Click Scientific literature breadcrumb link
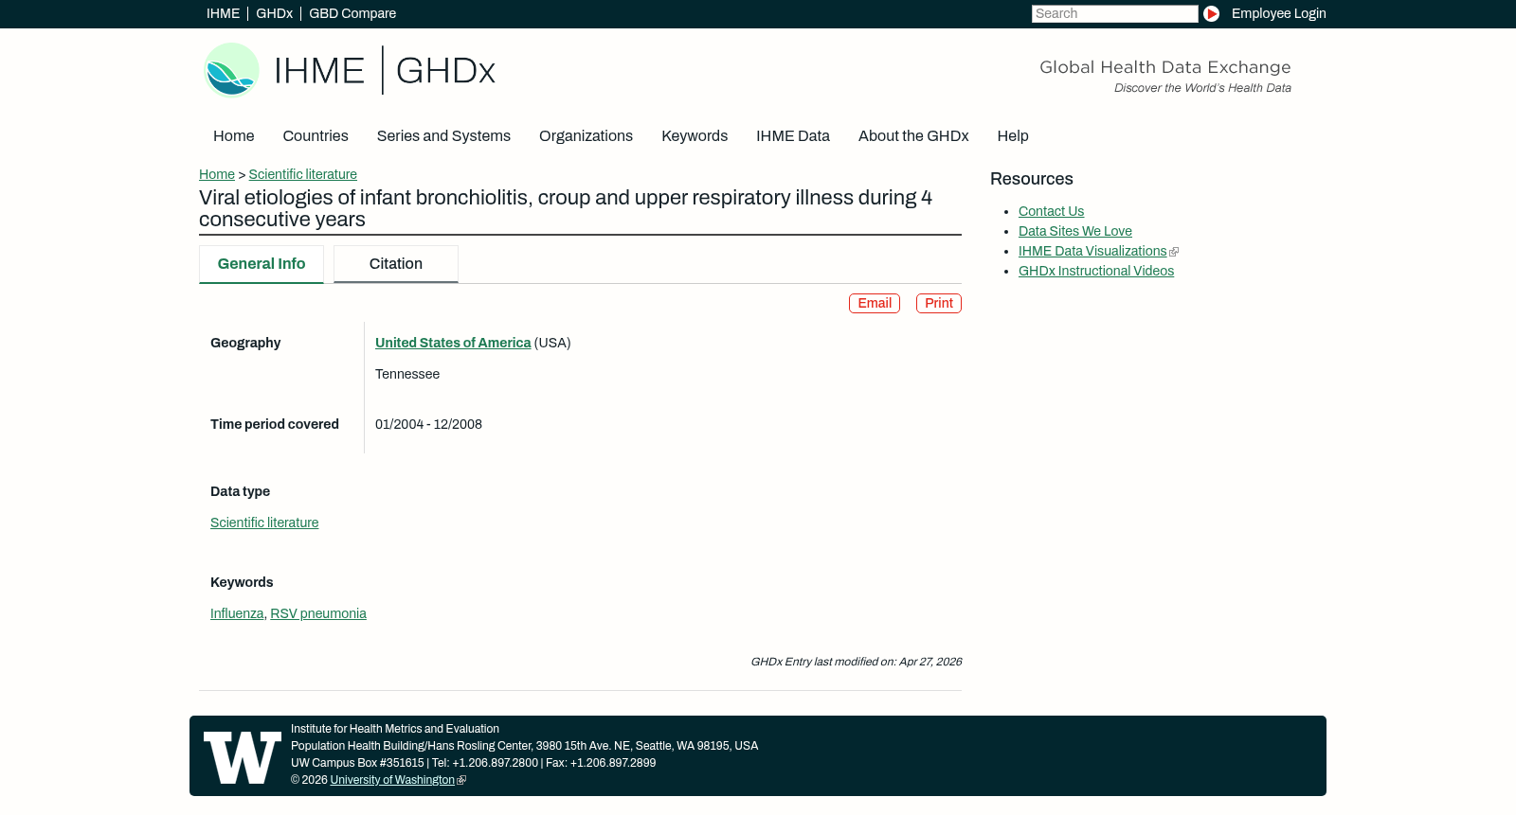Viewport: 1516px width, 815px height. pyautogui.click(x=303, y=175)
